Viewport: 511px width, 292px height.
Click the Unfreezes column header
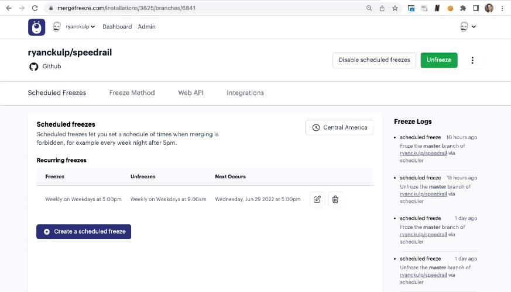tap(143, 176)
